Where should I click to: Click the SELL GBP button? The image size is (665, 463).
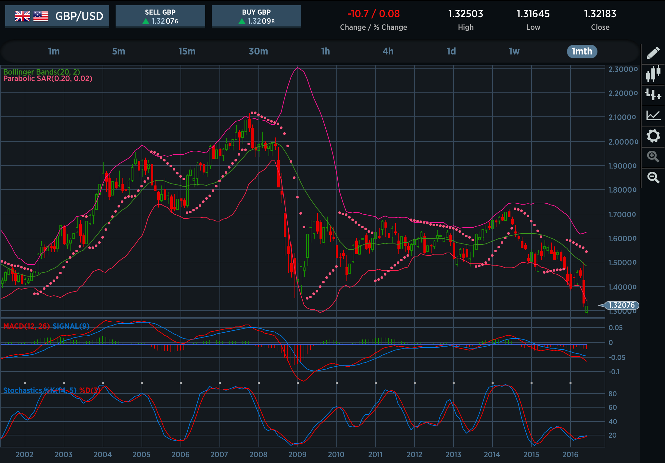pyautogui.click(x=160, y=17)
